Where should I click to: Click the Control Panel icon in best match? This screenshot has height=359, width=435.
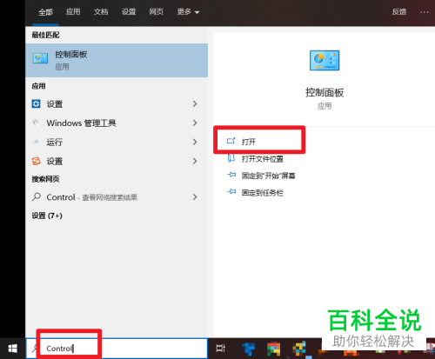[x=40, y=58]
